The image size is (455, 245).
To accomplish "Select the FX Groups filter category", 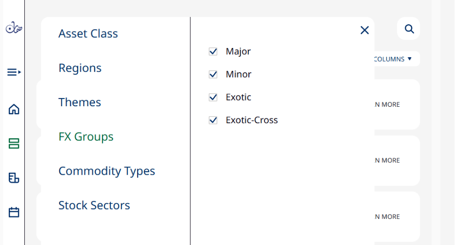I will pyautogui.click(x=86, y=137).
